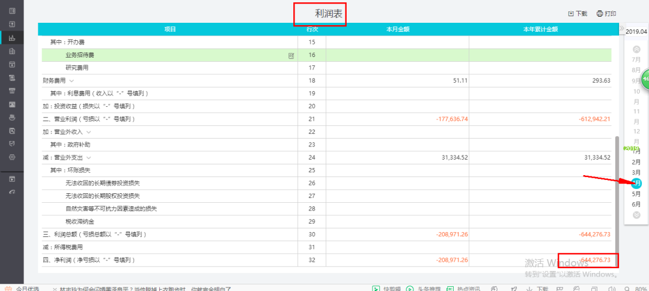Open the video play sidebar icon
Viewport: 649px width, 291px height.
coord(12,179)
